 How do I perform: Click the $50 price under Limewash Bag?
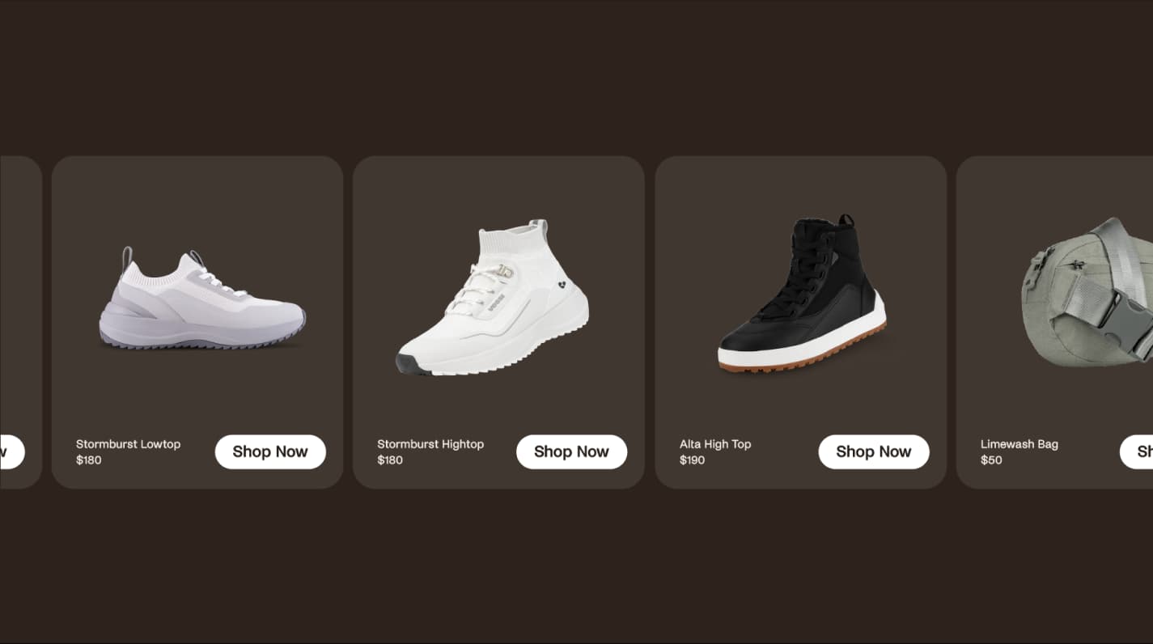pyautogui.click(x=991, y=460)
